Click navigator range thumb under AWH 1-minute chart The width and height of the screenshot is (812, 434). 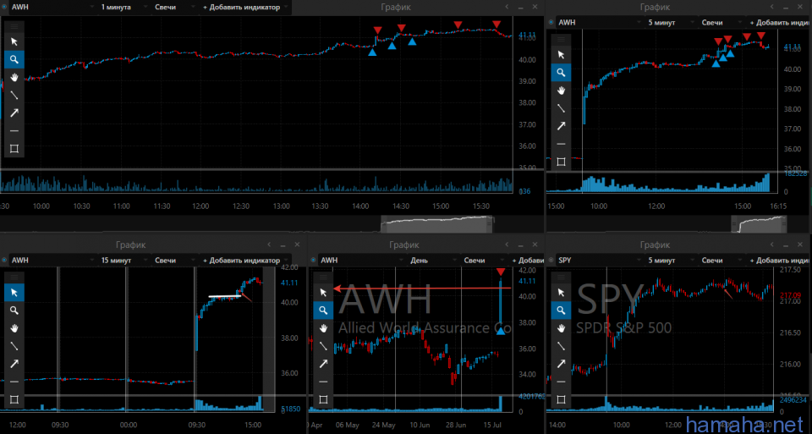tap(437, 225)
